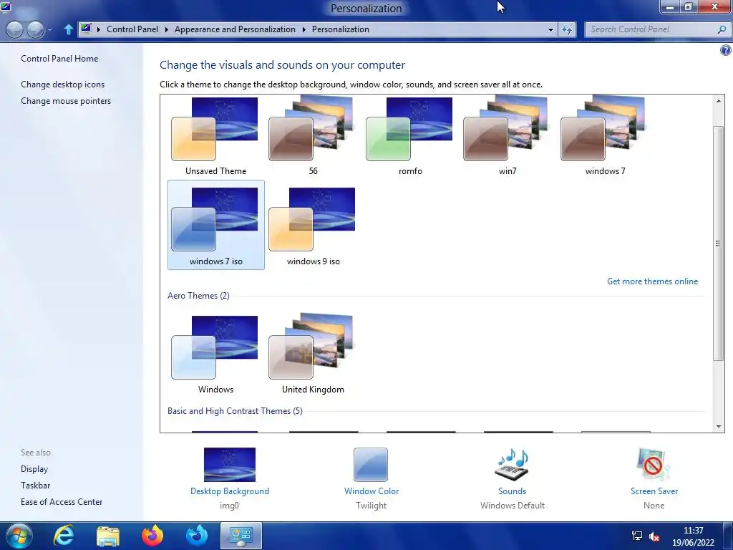Click theme list scroll up arrow
This screenshot has height=550, width=733.
click(x=719, y=100)
